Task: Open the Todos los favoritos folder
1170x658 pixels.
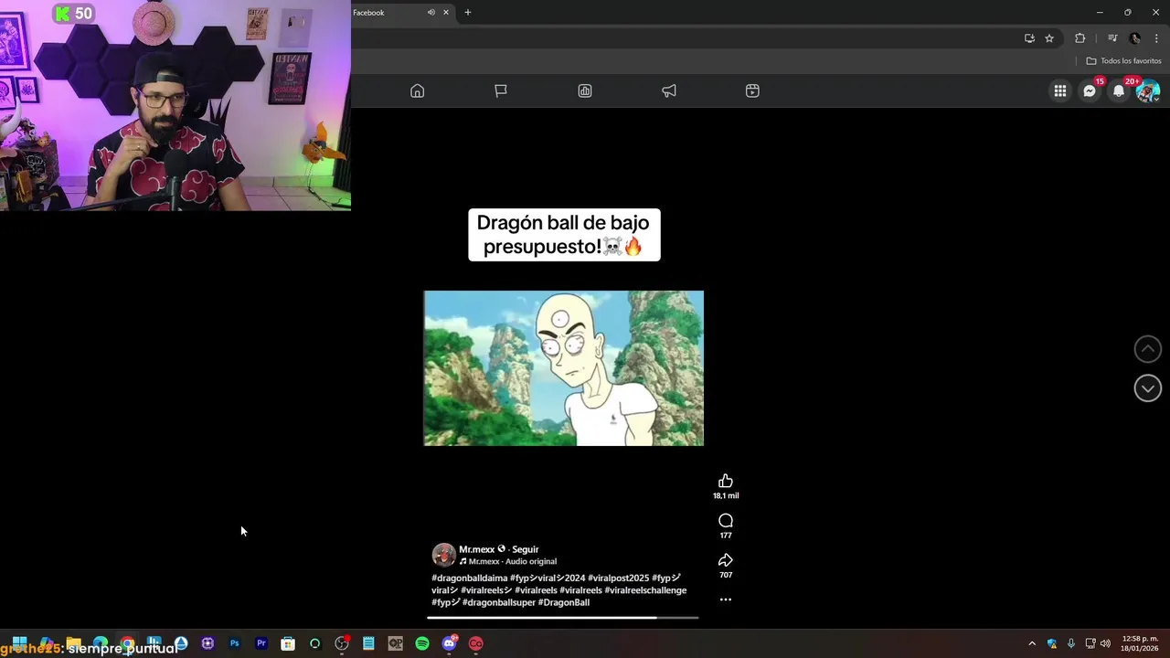Action: click(x=1123, y=61)
